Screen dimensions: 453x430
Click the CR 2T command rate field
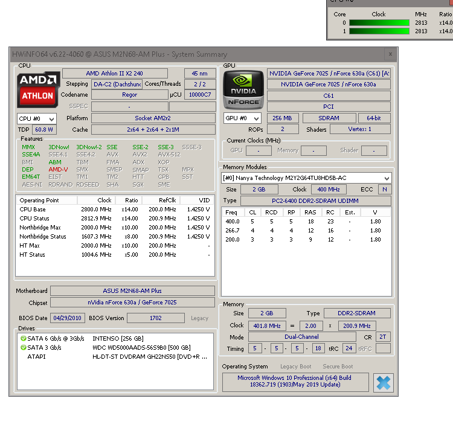tap(383, 337)
